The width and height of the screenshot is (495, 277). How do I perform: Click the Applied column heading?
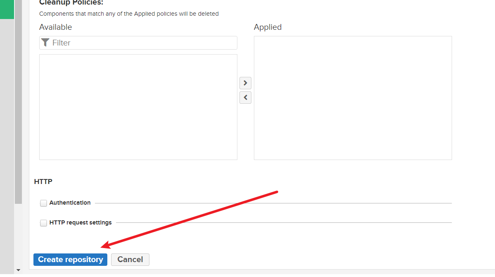click(268, 27)
